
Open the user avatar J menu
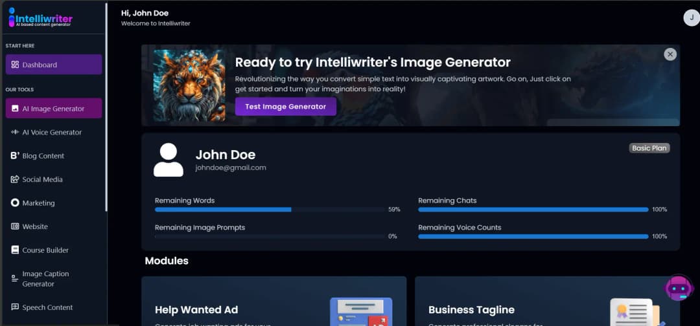692,18
